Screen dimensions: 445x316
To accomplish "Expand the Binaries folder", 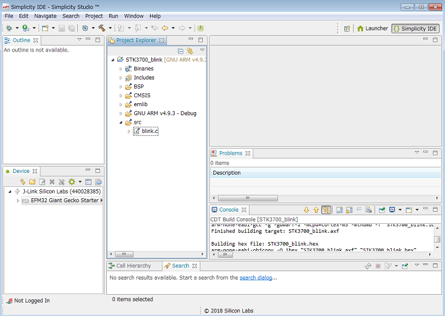I will coord(121,69).
